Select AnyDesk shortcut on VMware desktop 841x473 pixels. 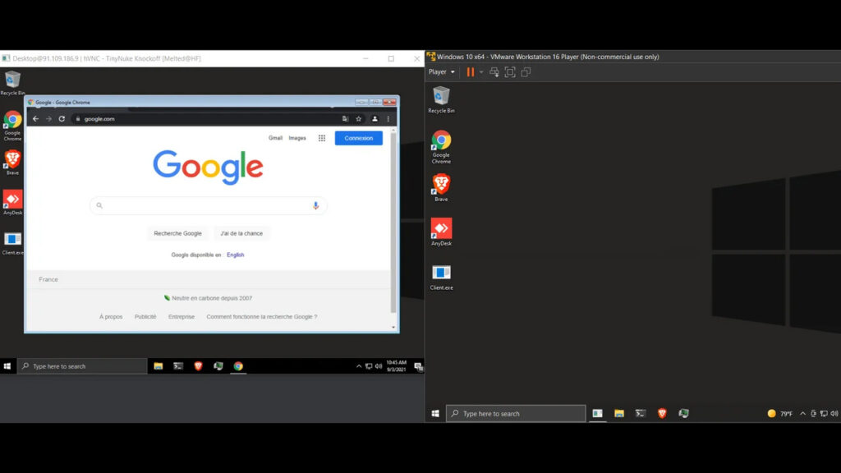(441, 232)
